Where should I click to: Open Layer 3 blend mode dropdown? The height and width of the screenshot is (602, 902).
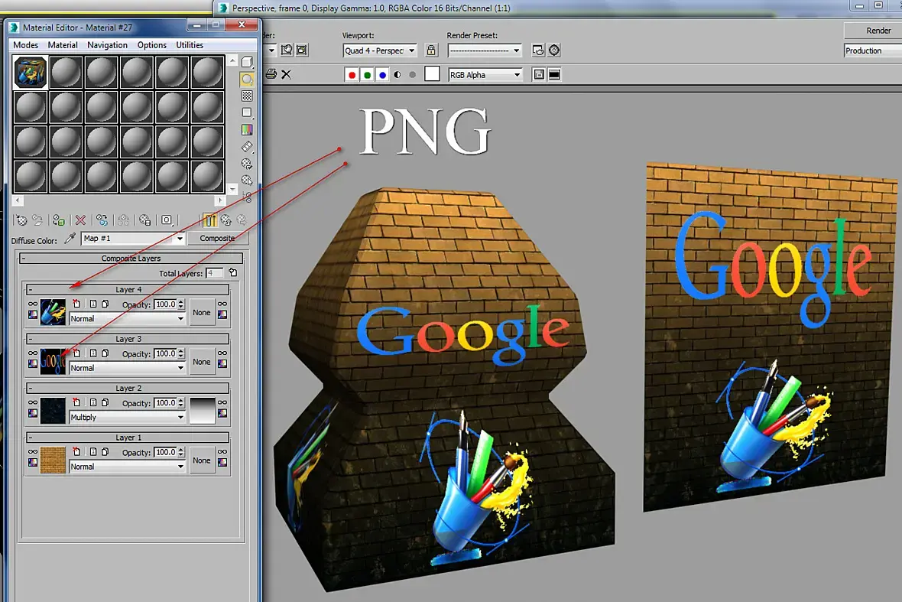(127, 368)
